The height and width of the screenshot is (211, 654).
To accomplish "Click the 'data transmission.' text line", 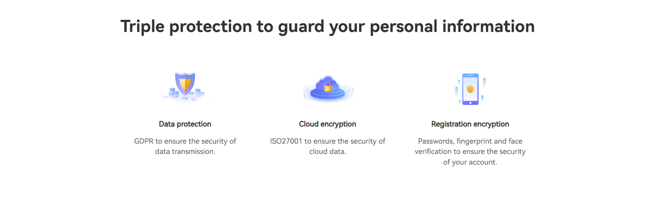I will (x=185, y=152).
